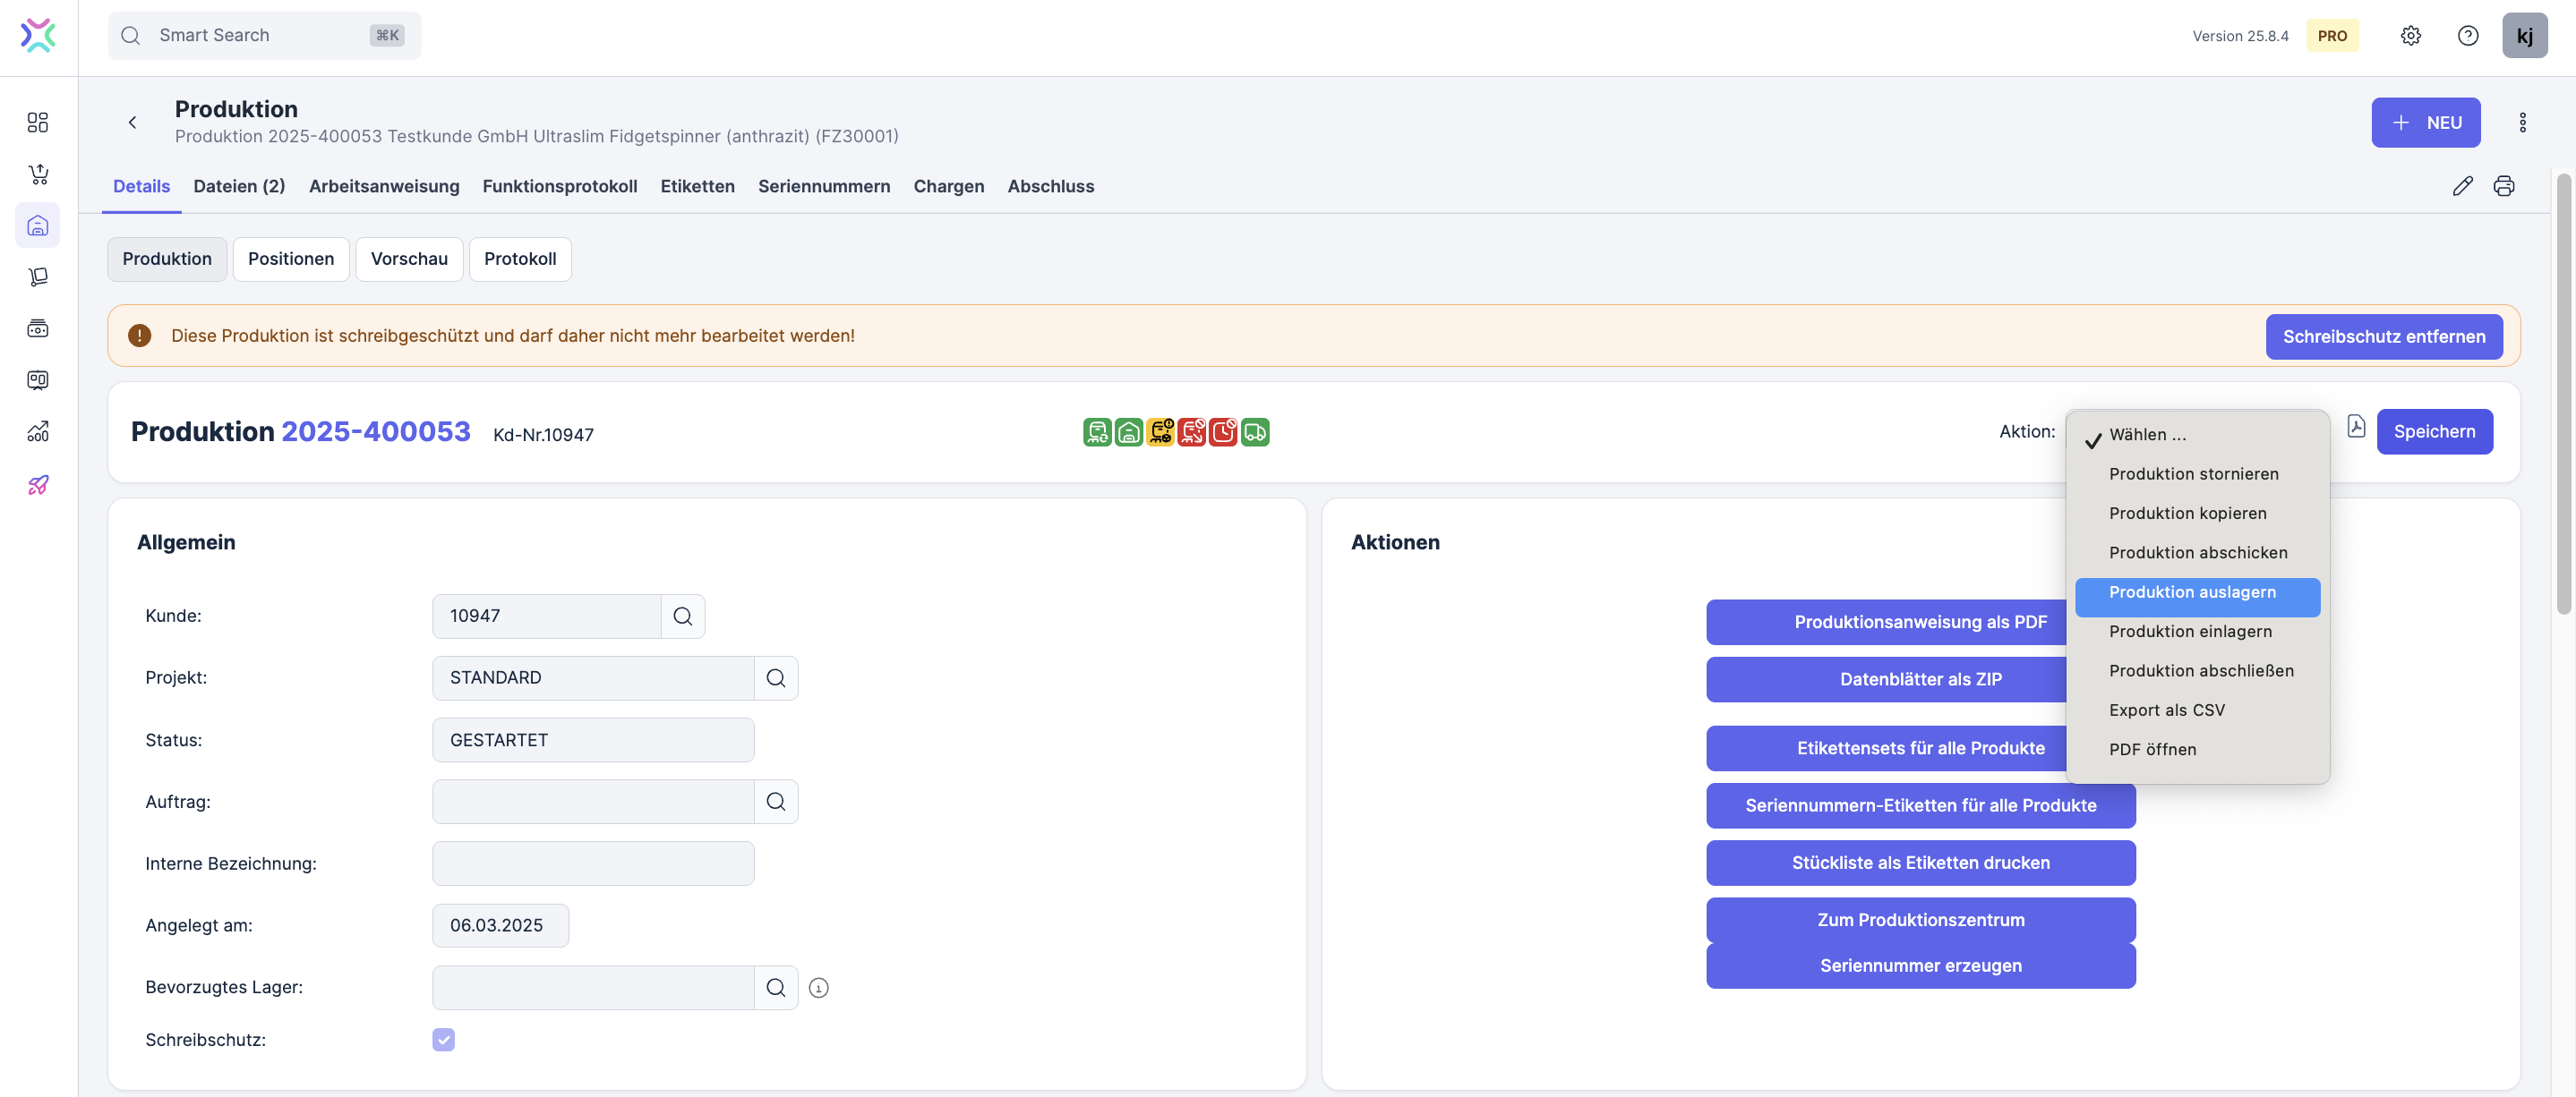Click the rocket icon in sidebar
This screenshot has width=2576, height=1097.
pos(38,485)
